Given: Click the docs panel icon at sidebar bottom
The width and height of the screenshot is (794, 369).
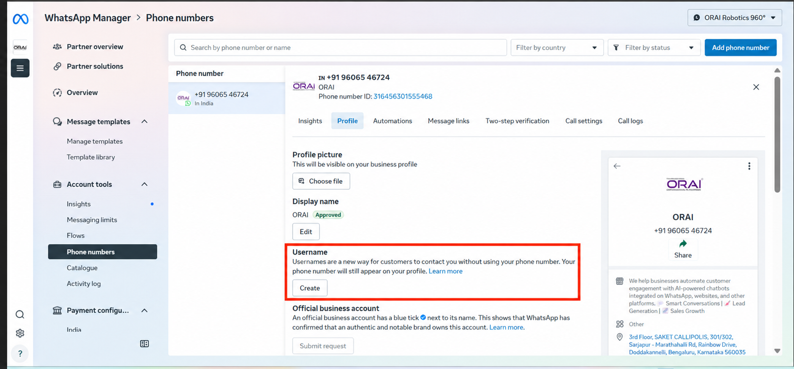Looking at the screenshot, I should [144, 344].
